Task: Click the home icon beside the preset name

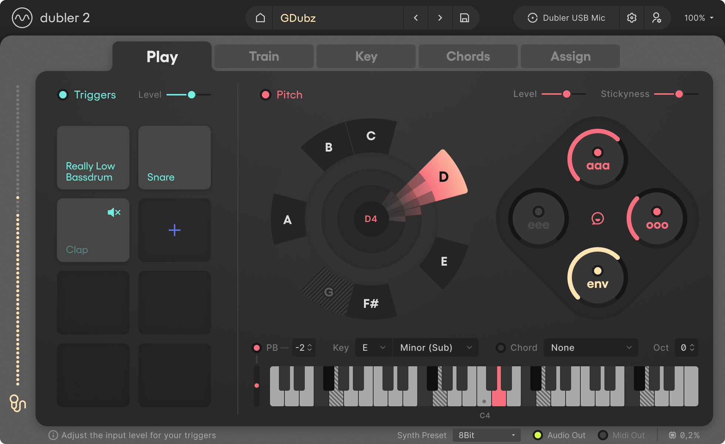Action: click(260, 18)
